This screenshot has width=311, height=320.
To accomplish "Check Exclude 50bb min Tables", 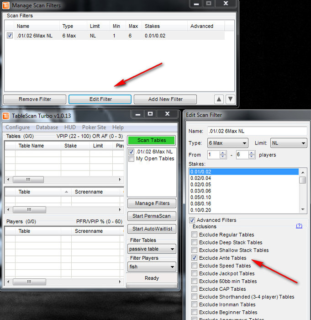I will [x=195, y=281].
